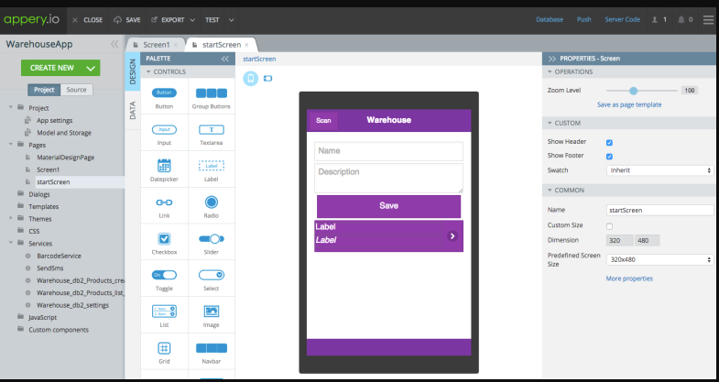
Task: Open the hamburger menu icon
Action: pos(708,20)
